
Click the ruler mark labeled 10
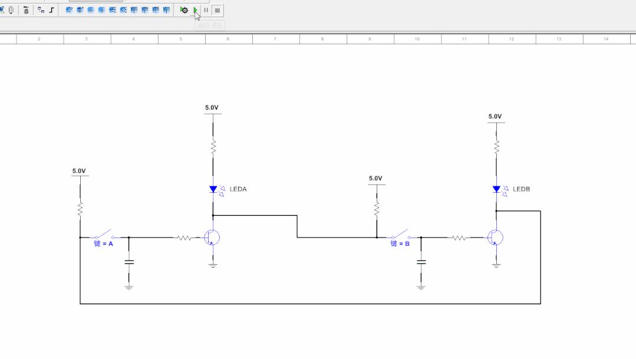click(417, 39)
